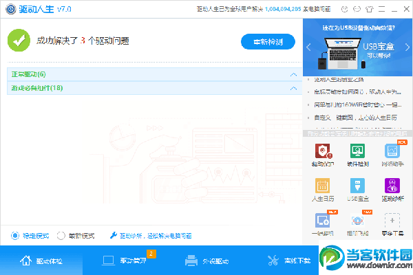413x275 pixels.
Task: Open the 一键装机 one-click install tool
Action: 323,224
